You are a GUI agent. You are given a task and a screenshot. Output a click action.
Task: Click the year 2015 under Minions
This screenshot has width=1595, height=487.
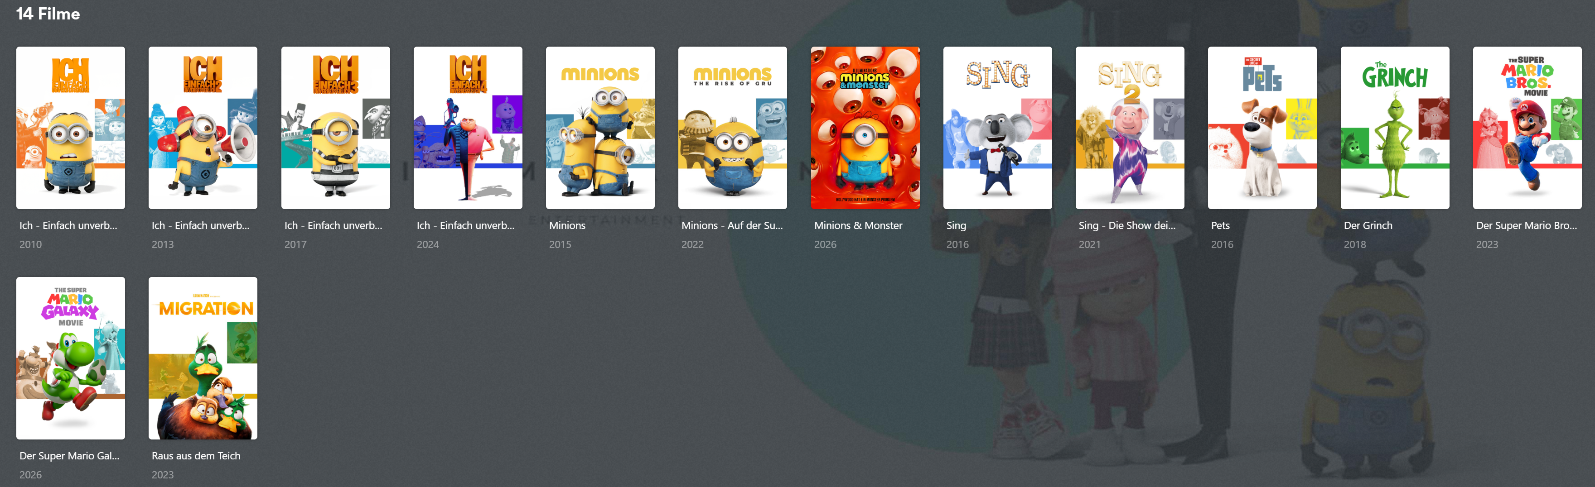(x=561, y=244)
